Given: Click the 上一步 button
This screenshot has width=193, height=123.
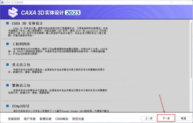Looking at the screenshot, I should pyautogui.click(x=149, y=118).
